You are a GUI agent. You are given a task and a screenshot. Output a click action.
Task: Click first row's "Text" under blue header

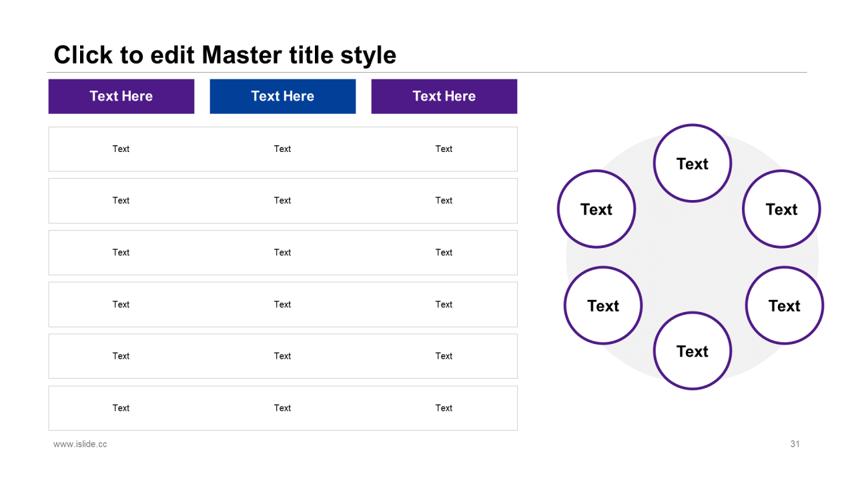[x=282, y=149]
